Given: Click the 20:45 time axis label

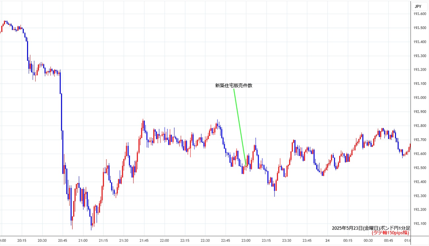Looking at the screenshot, I should [x=63, y=241].
